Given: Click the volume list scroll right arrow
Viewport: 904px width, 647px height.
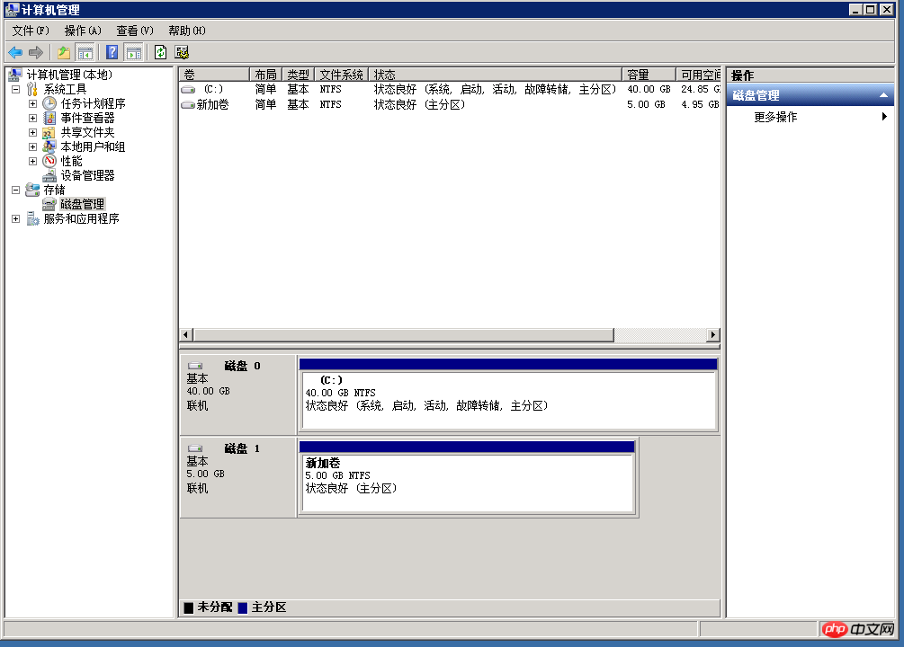Looking at the screenshot, I should pos(713,335).
